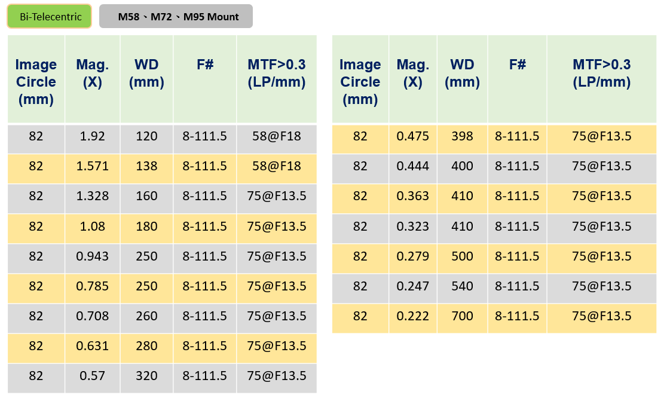The width and height of the screenshot is (667, 398).
Task: Select the 0.279 magnification cell
Action: 412,256
